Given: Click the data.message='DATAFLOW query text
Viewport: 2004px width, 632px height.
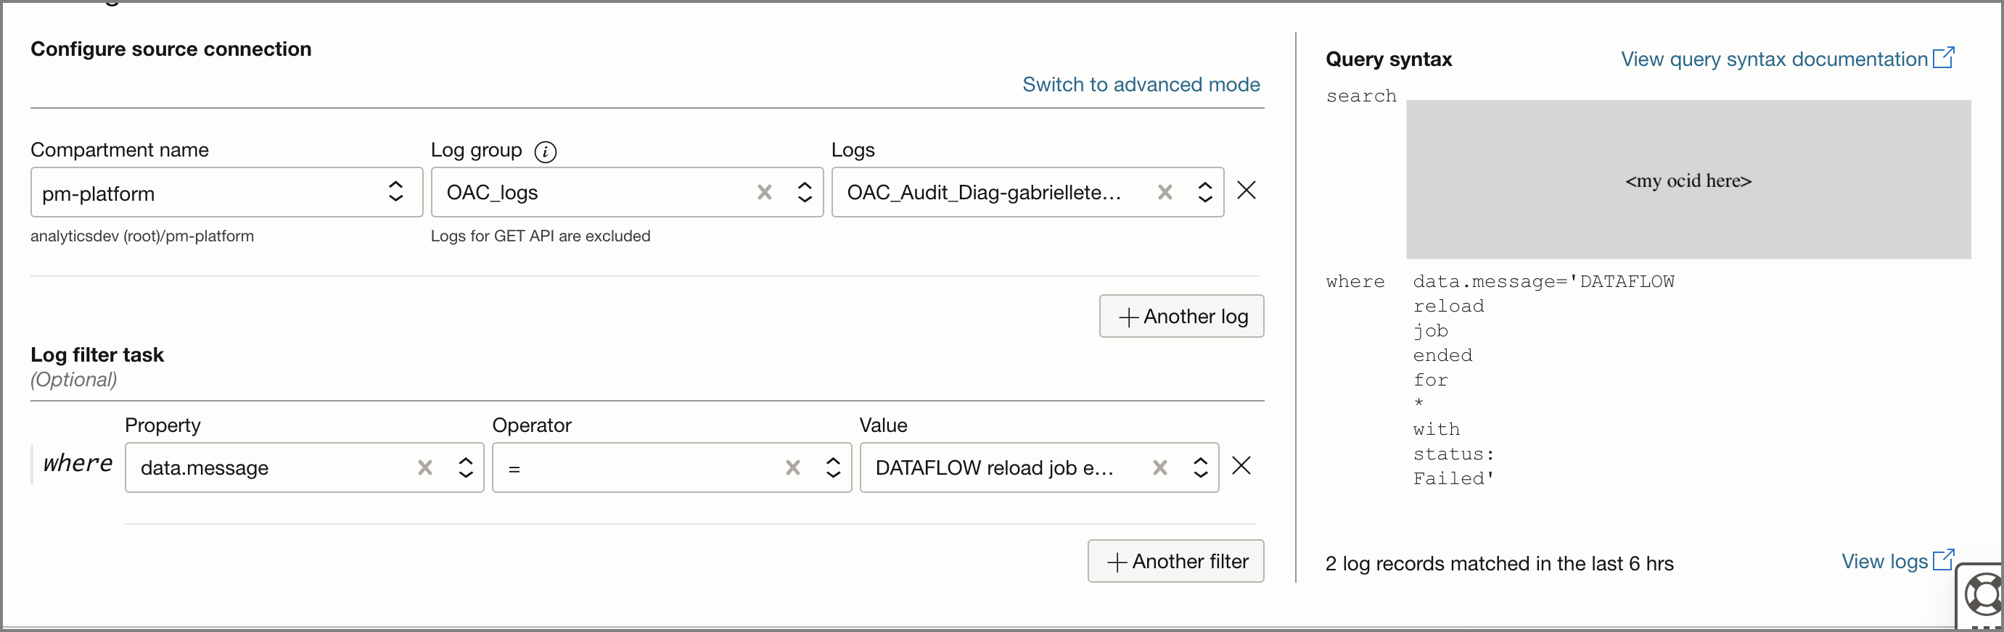Looking at the screenshot, I should 1543,281.
